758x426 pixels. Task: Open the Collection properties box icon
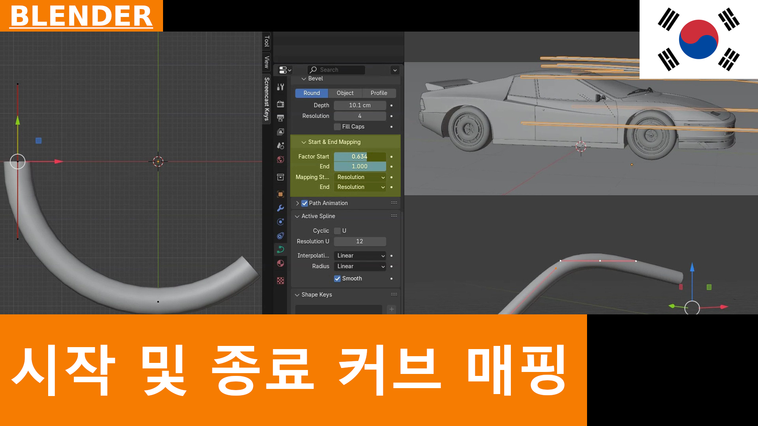(281, 177)
